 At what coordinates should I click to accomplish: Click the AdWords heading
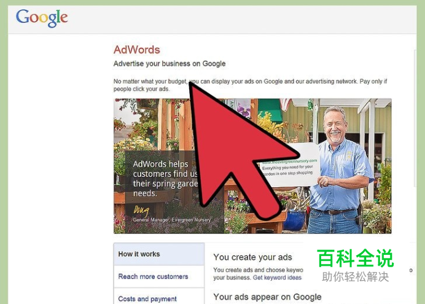click(x=137, y=50)
